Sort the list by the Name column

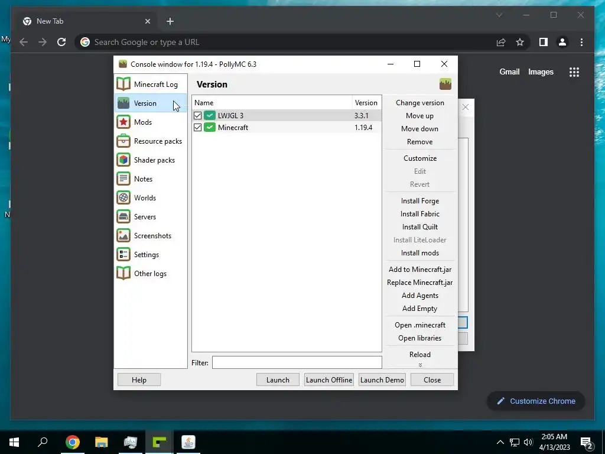(272, 103)
